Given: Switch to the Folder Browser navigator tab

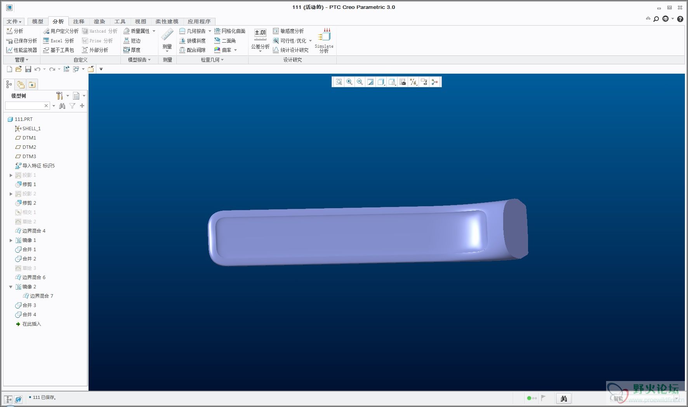Looking at the screenshot, I should click(x=21, y=85).
